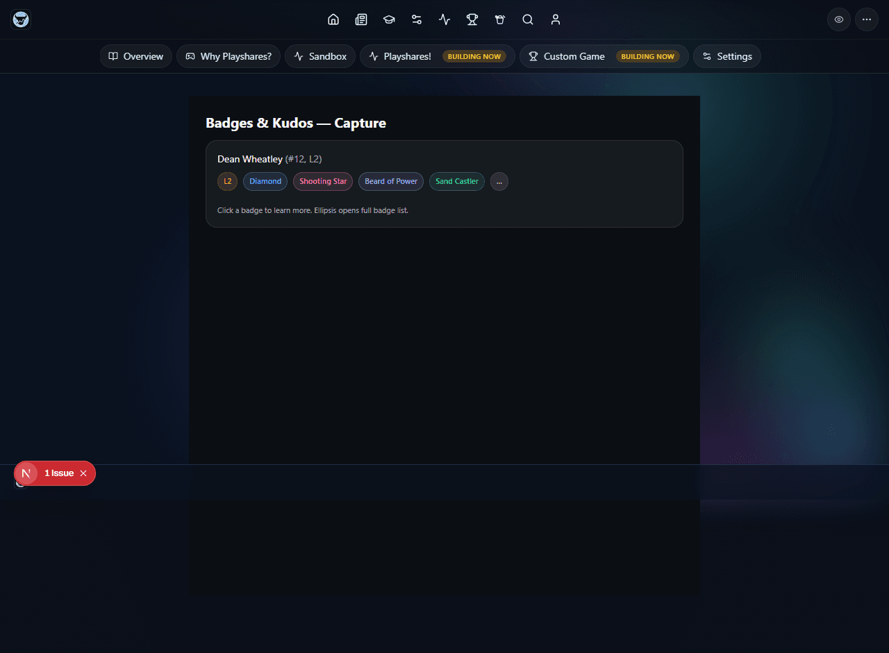The width and height of the screenshot is (889, 653).
Task: Open the ellipsis menu at top right
Action: [x=866, y=19]
